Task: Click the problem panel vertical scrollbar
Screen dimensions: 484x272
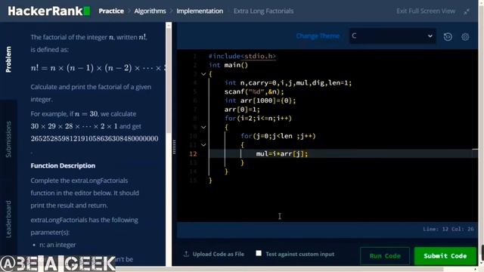Action: 169,80
